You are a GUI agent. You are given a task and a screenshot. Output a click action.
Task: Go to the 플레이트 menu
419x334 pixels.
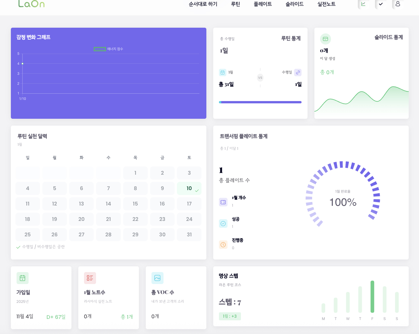263,4
